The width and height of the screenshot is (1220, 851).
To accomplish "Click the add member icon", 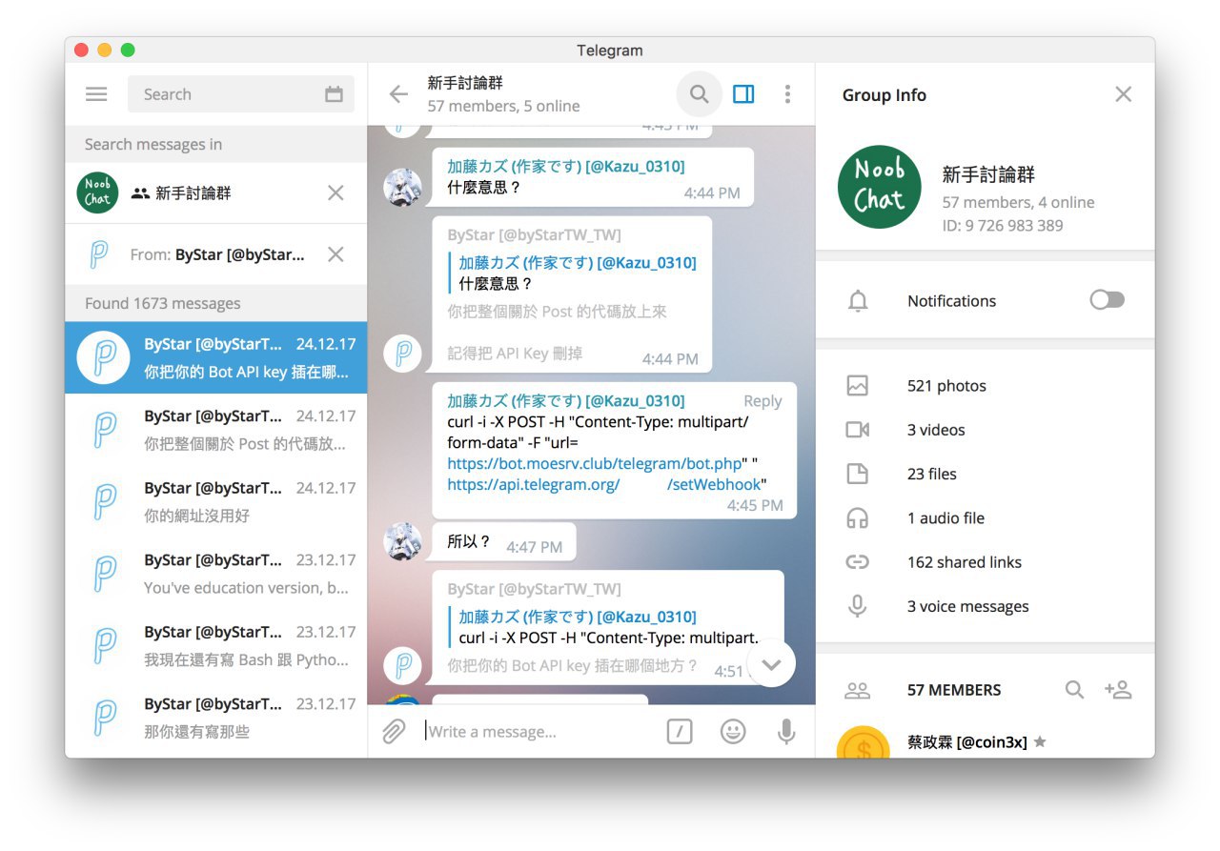I will tap(1118, 690).
